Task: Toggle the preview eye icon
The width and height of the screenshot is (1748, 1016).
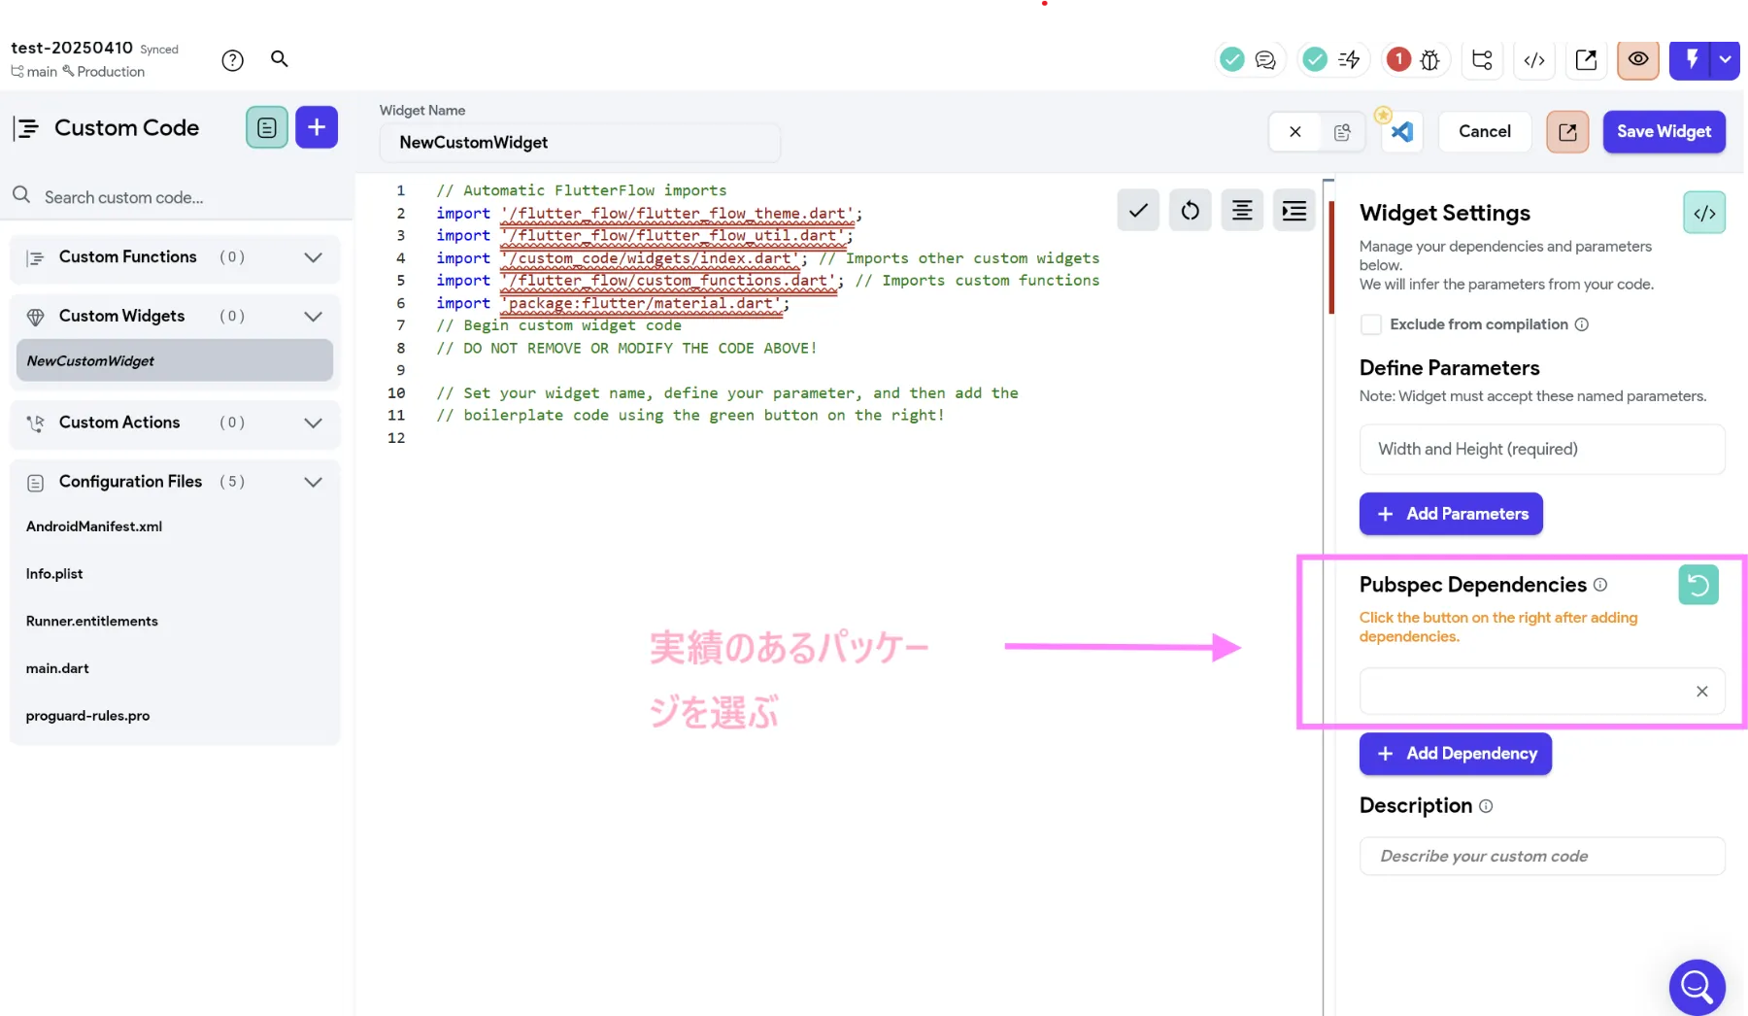Action: click(x=1638, y=59)
